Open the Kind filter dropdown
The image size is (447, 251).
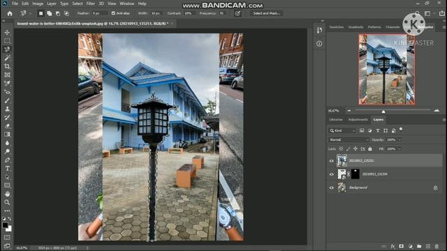tap(343, 130)
